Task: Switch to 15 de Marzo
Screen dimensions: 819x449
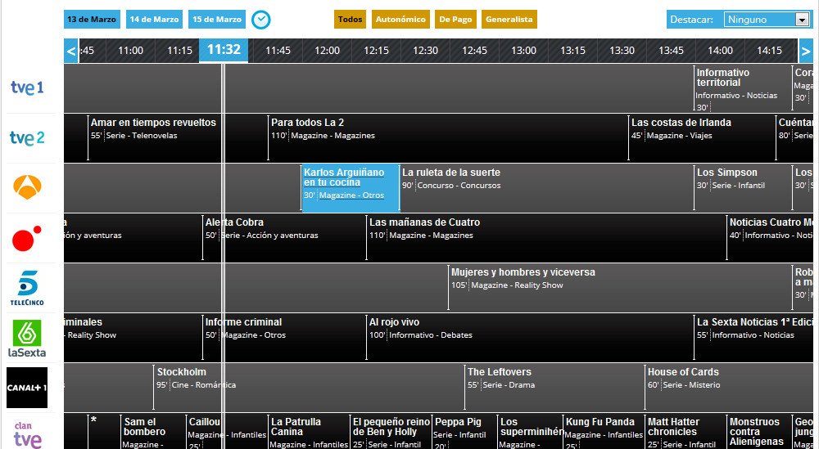Action: pos(217,20)
